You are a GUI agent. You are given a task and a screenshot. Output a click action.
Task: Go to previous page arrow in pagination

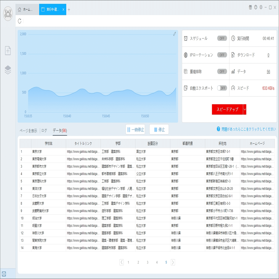121,262
